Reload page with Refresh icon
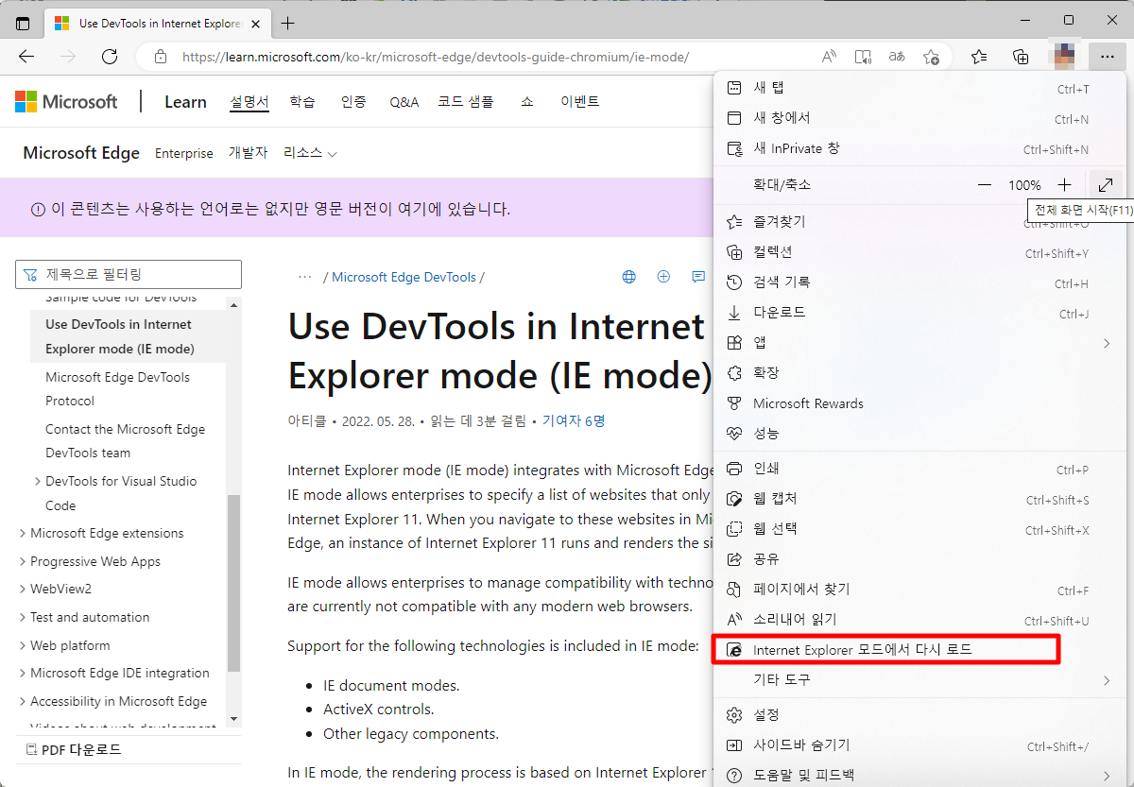This screenshot has width=1134, height=787. 110,57
